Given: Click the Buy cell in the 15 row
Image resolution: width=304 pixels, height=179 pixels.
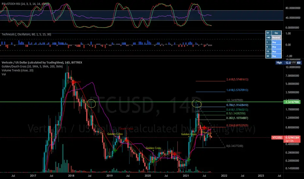Looking at the screenshot, I should pyautogui.click(x=276, y=51).
